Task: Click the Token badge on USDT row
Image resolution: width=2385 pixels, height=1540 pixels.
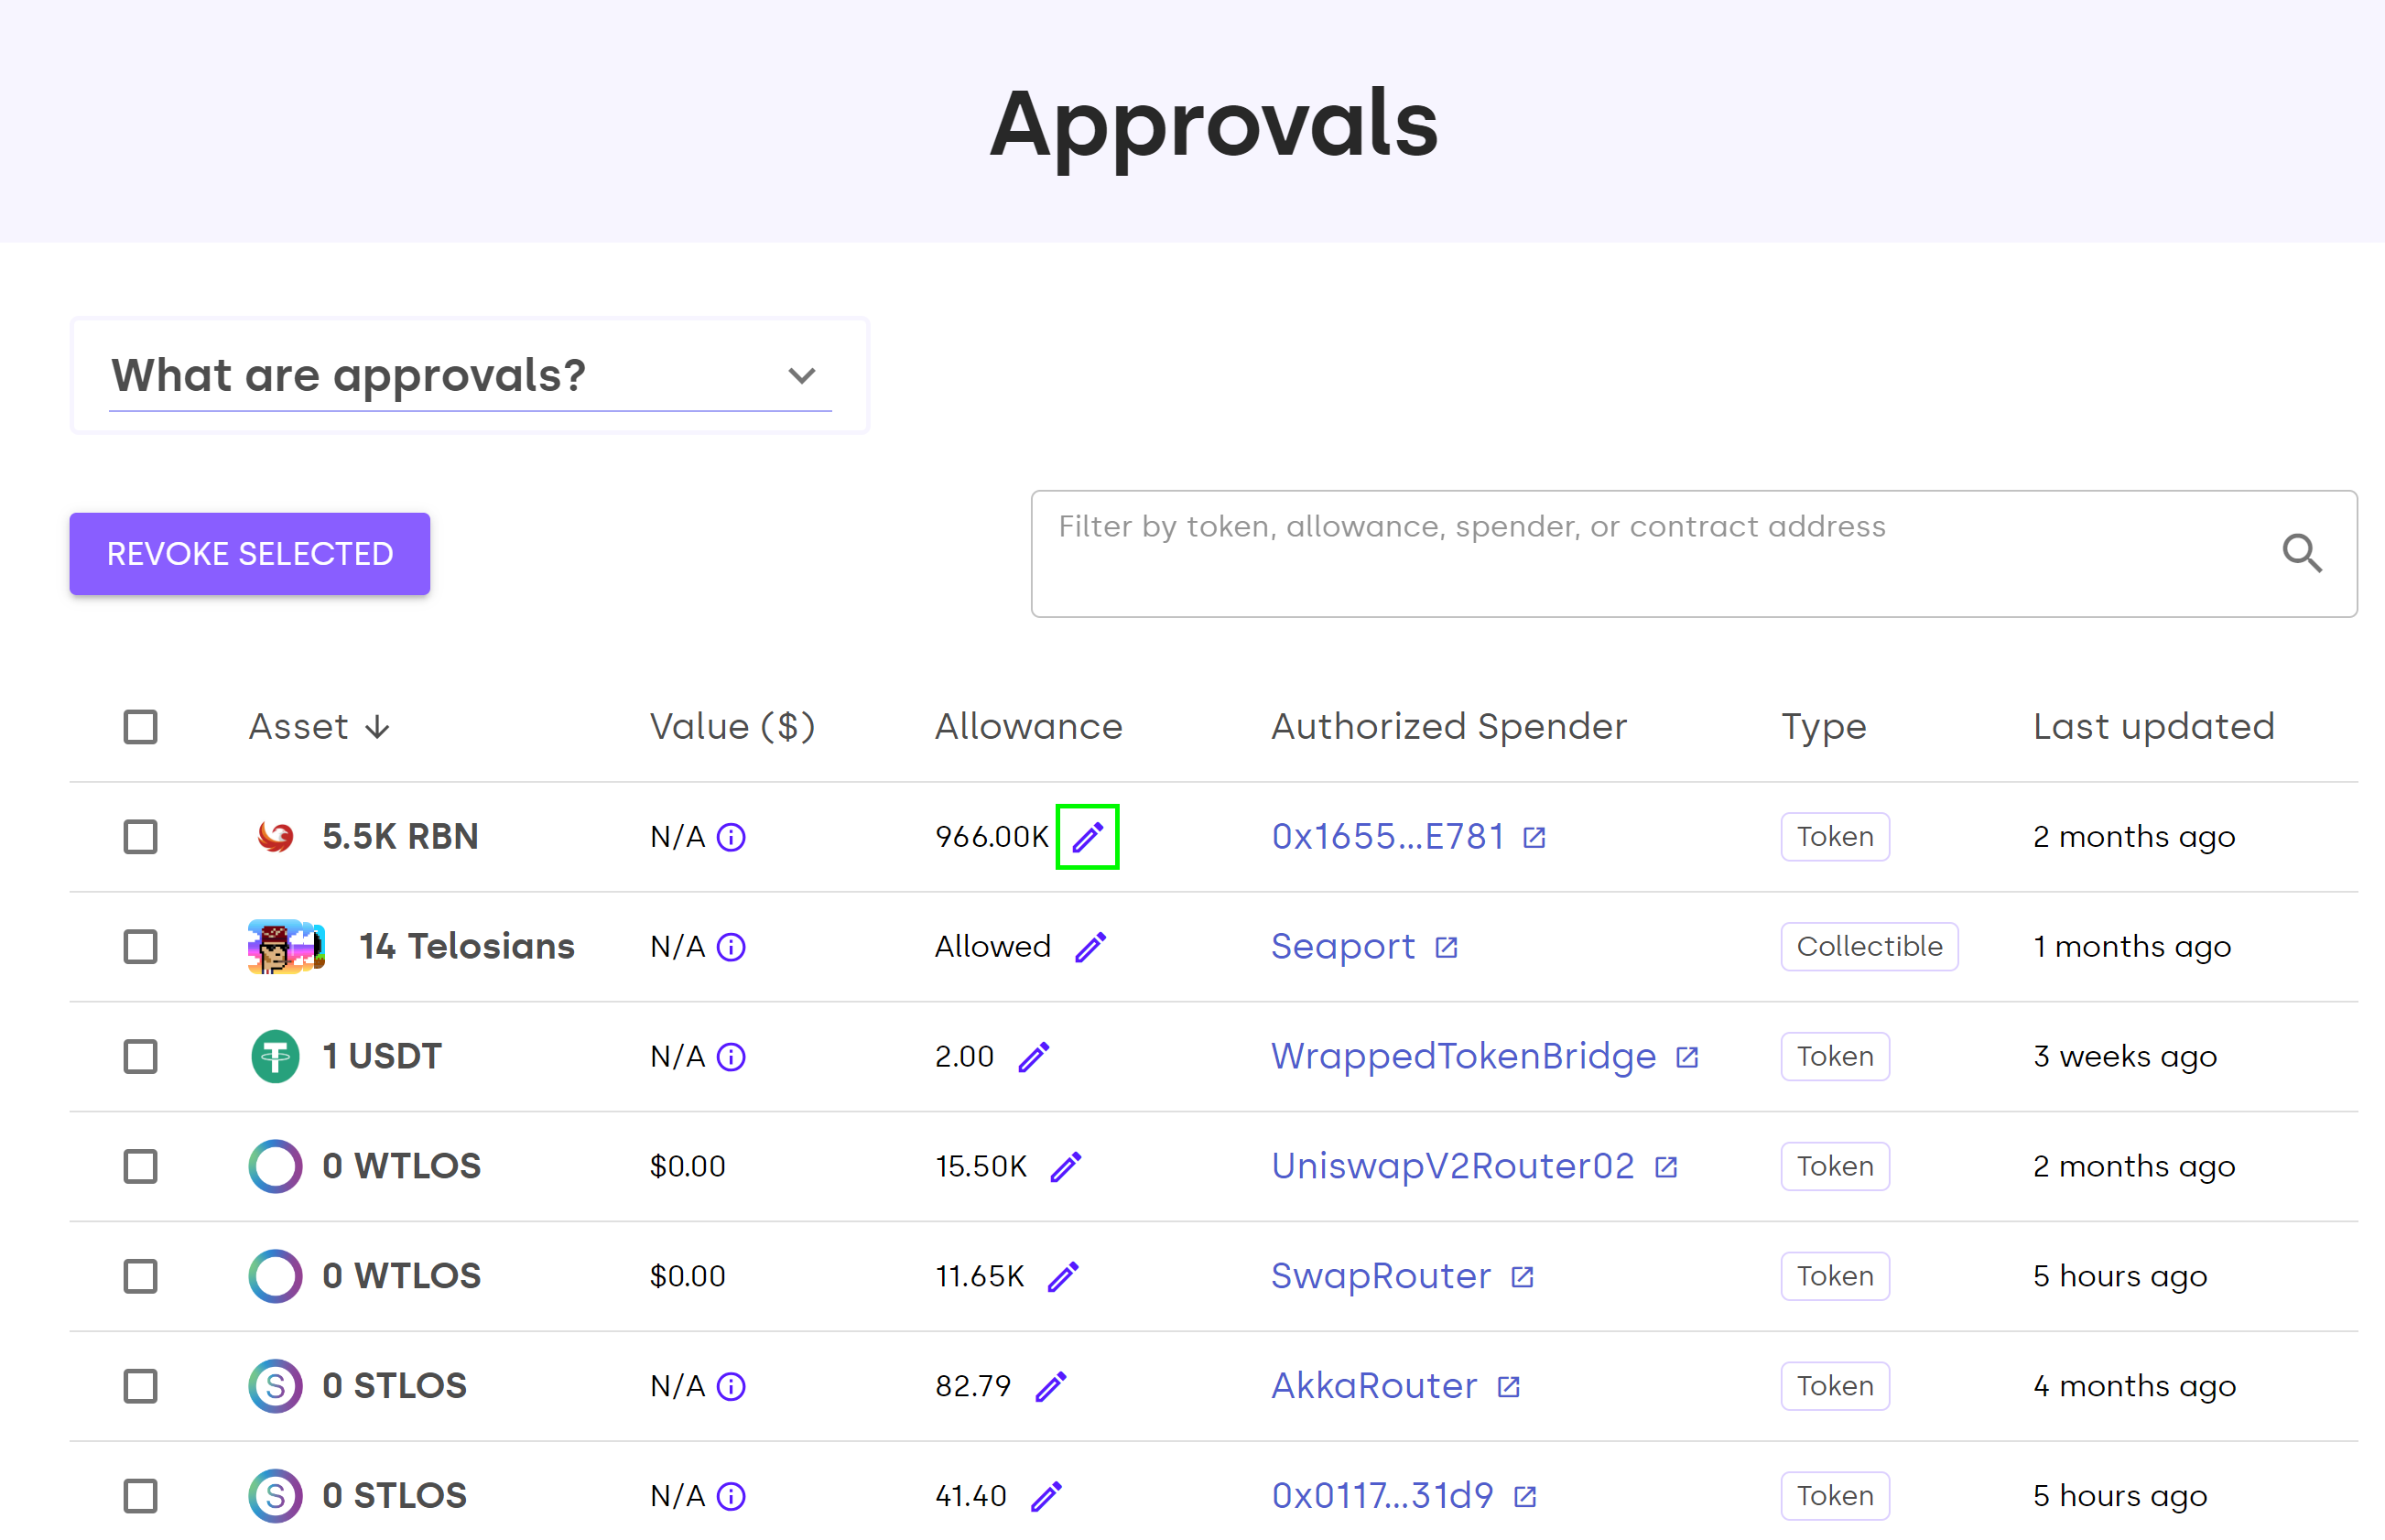Action: coord(1834,1056)
